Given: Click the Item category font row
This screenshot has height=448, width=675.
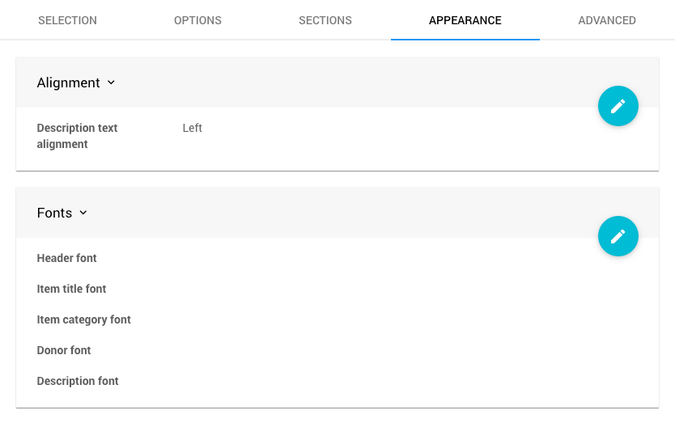Looking at the screenshot, I should [x=84, y=319].
